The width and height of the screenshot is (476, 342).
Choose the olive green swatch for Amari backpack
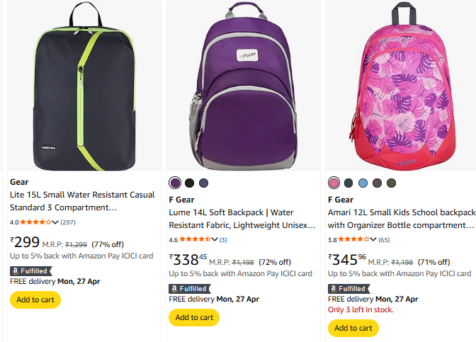(x=391, y=183)
